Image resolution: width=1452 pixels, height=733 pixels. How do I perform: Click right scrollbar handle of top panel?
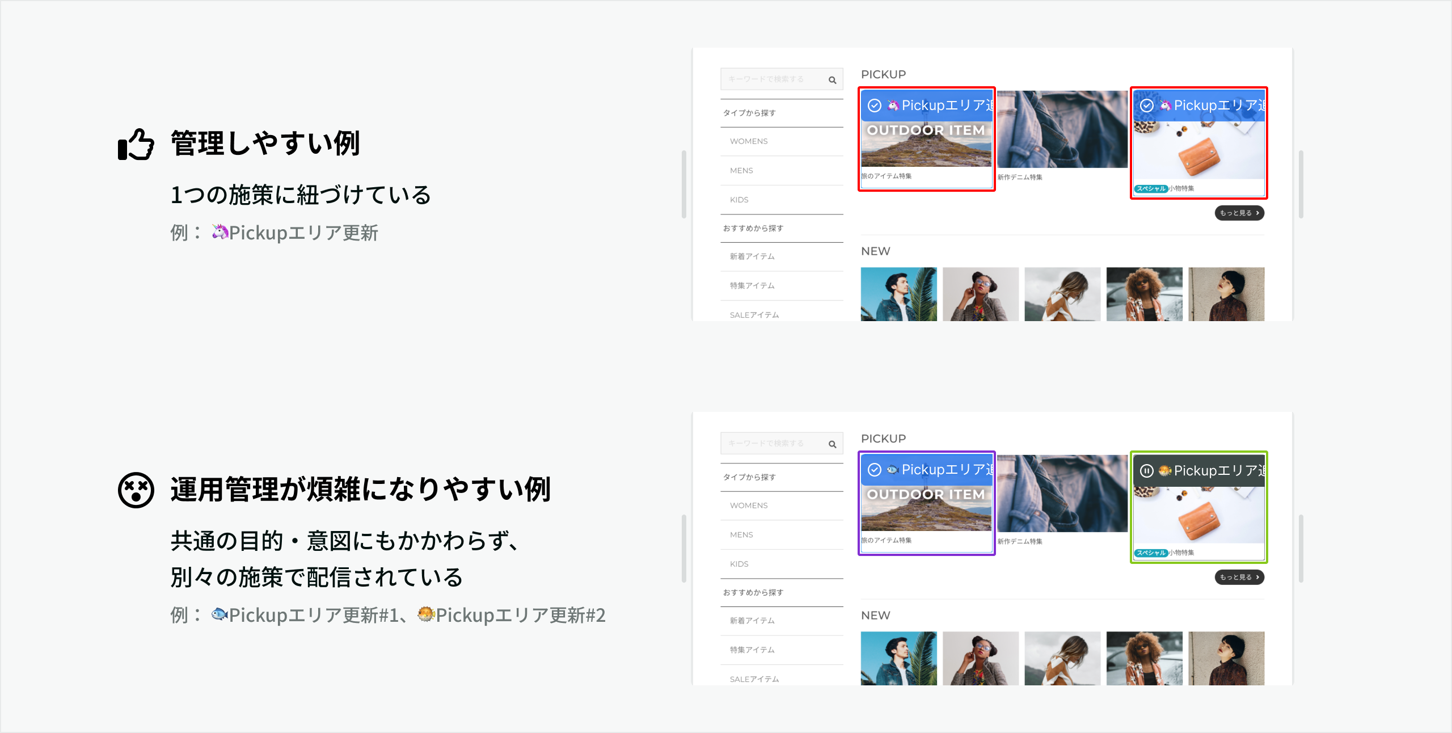pos(1301,184)
